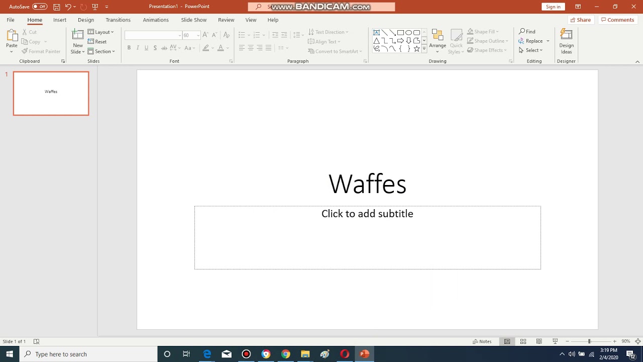
Task: Add a New Slide icon
Action: tap(78, 35)
